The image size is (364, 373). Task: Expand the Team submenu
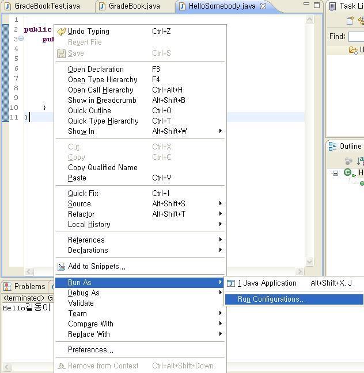coord(141,314)
